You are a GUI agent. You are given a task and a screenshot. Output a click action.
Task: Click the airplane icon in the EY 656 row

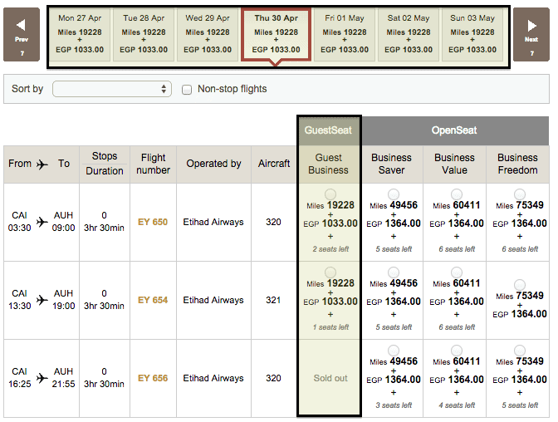[x=42, y=378]
